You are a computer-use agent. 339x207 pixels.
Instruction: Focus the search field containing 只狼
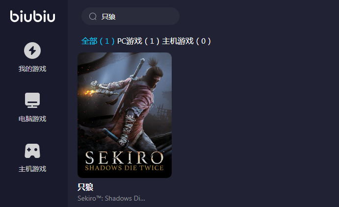point(130,16)
